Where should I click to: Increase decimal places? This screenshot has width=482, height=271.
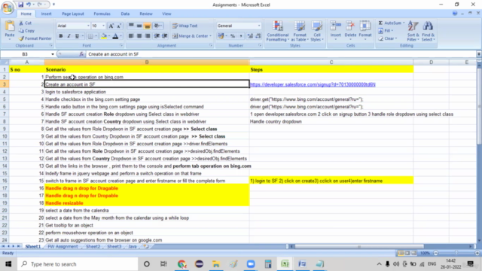[x=250, y=36]
